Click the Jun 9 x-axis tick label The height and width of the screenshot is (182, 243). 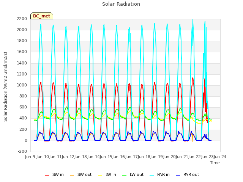(x=30, y=157)
